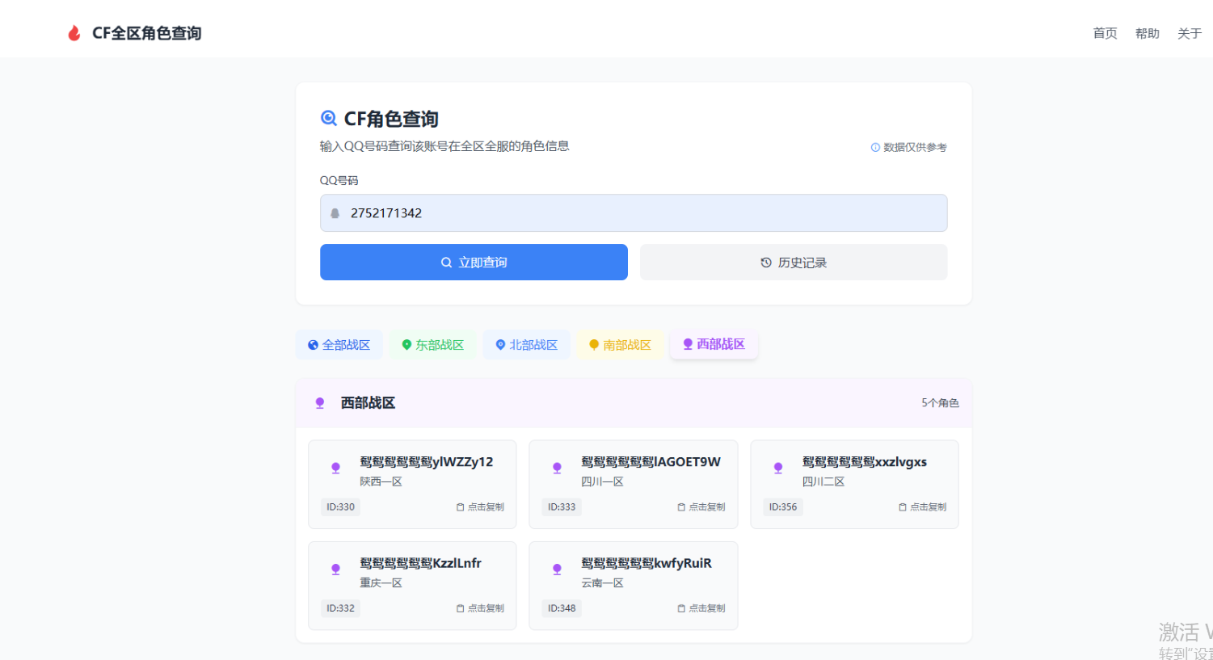The width and height of the screenshot is (1213, 660).
Task: Click the 重庆一区 server label
Action: 381,582
